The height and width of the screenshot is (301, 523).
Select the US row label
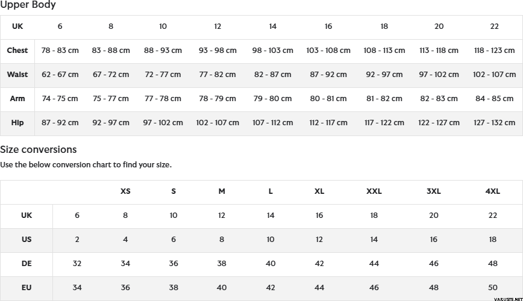point(27,240)
